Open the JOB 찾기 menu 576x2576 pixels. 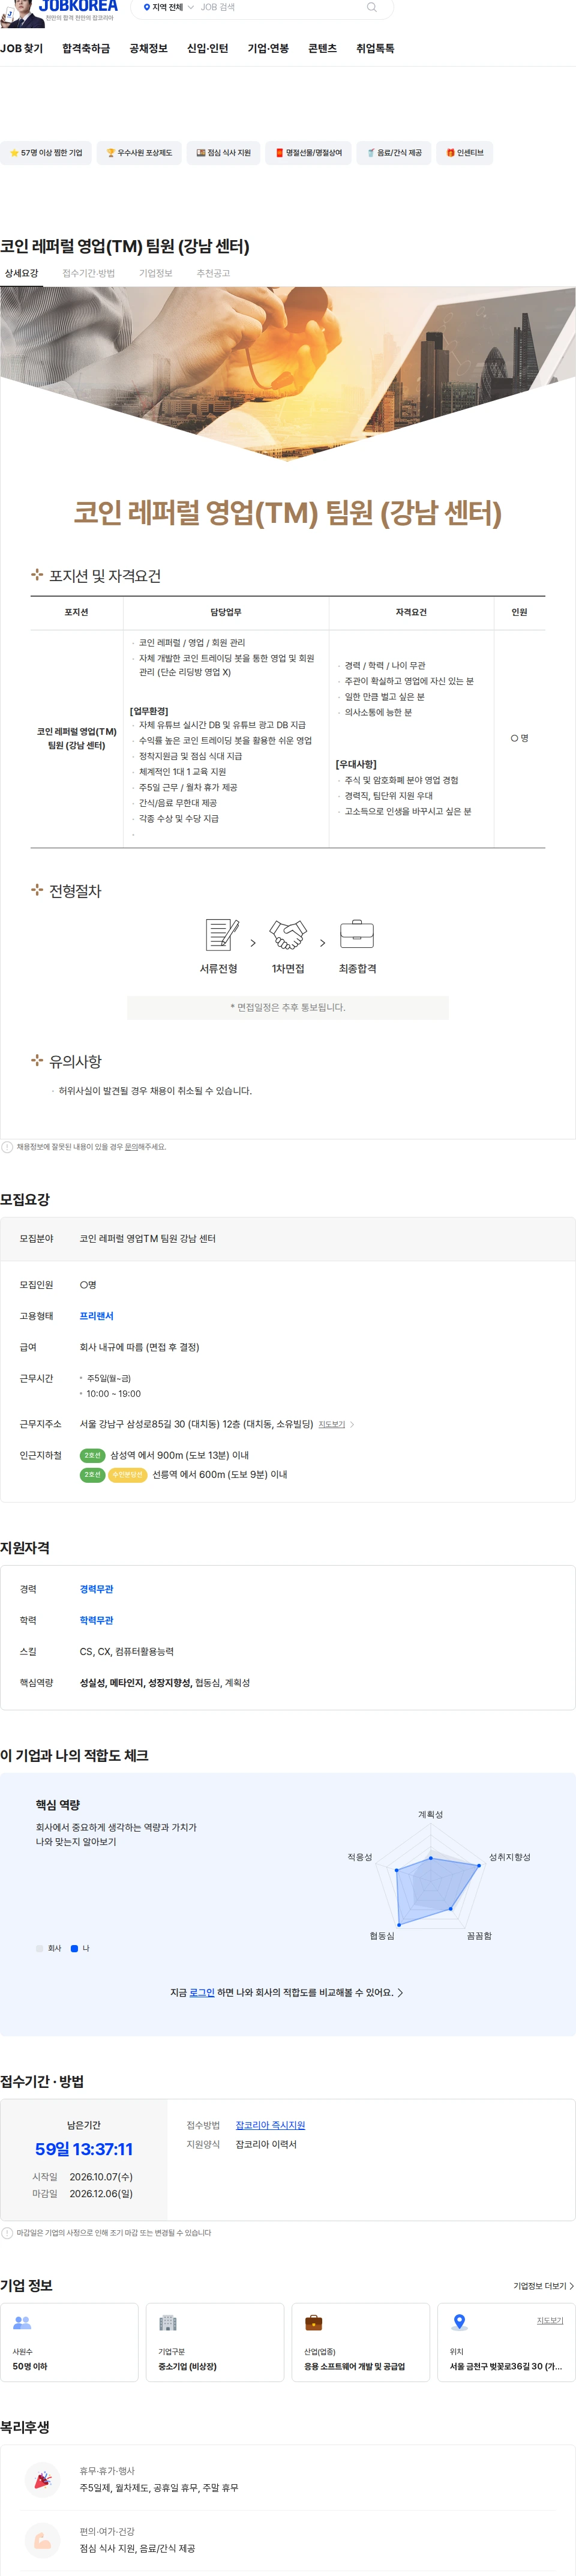click(22, 48)
